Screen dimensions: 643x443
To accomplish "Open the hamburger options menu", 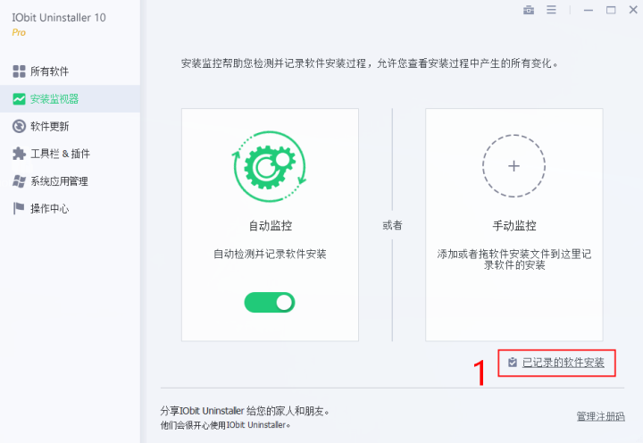I will (x=551, y=10).
